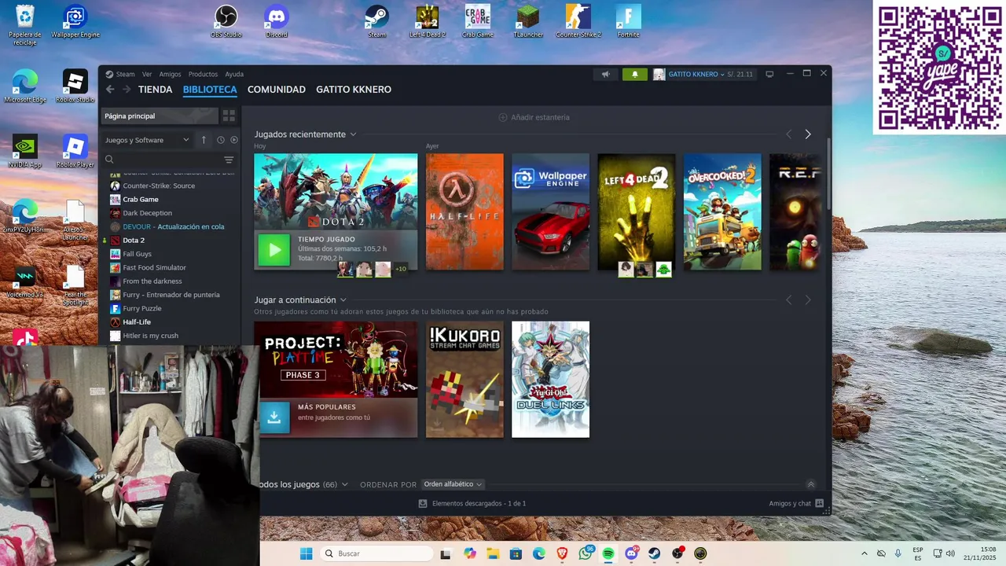The height and width of the screenshot is (566, 1006).
Task: Click the GATITO KKNERO profile avatar
Action: tap(659, 74)
